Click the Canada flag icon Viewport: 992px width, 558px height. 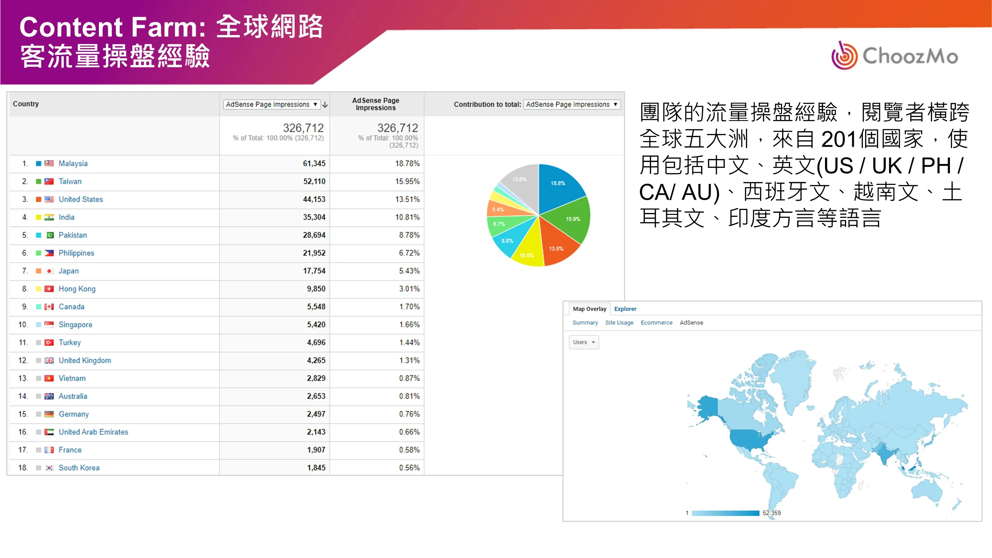pos(49,307)
